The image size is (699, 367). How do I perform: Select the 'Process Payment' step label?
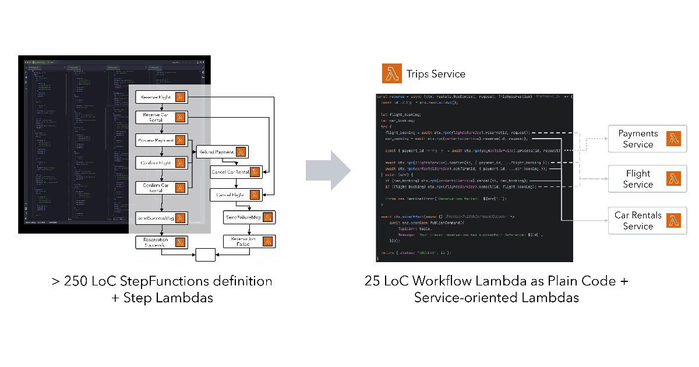click(x=156, y=140)
